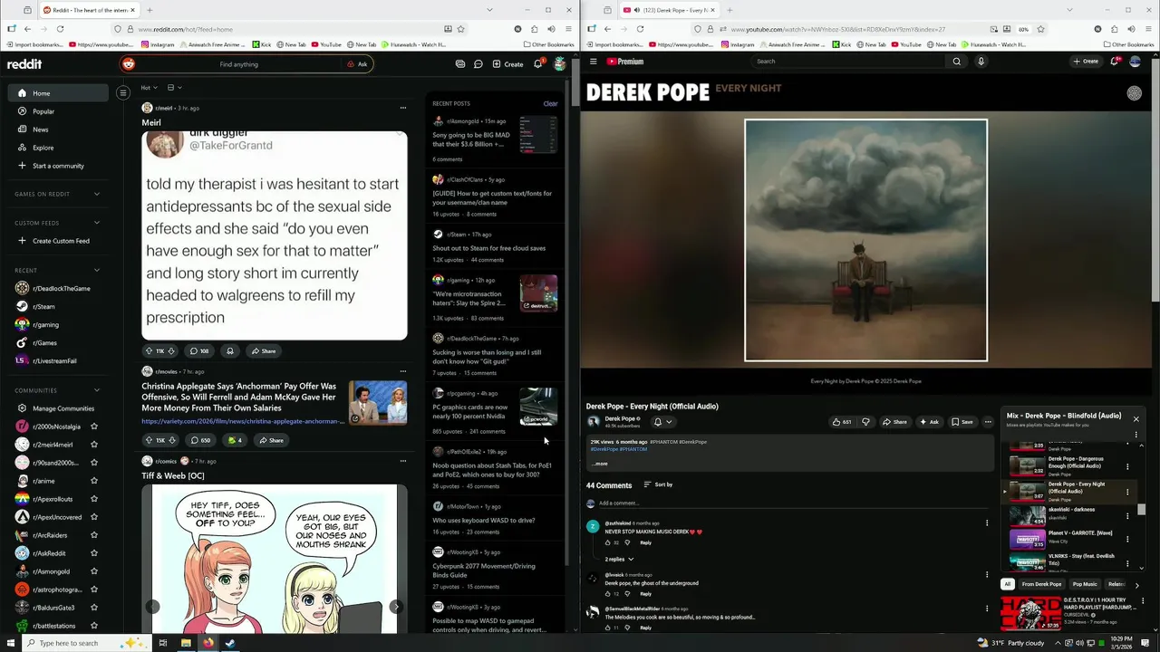Open News in Reddit sidebar

pos(58,129)
